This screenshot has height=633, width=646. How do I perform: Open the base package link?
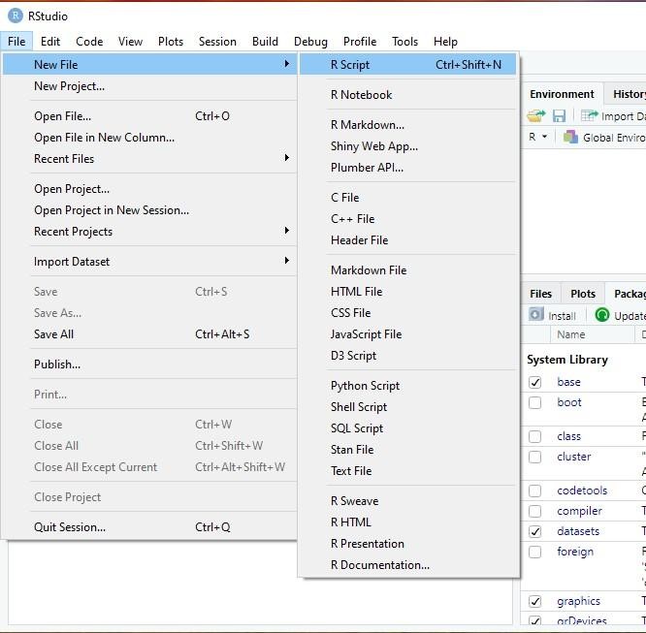click(568, 382)
